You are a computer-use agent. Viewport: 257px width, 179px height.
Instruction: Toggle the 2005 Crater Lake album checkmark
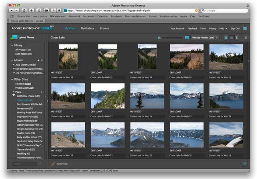(x=14, y=65)
